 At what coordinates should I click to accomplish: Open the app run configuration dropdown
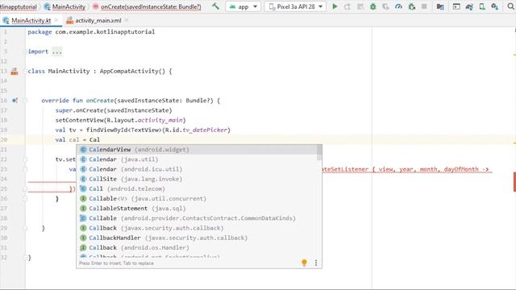243,6
